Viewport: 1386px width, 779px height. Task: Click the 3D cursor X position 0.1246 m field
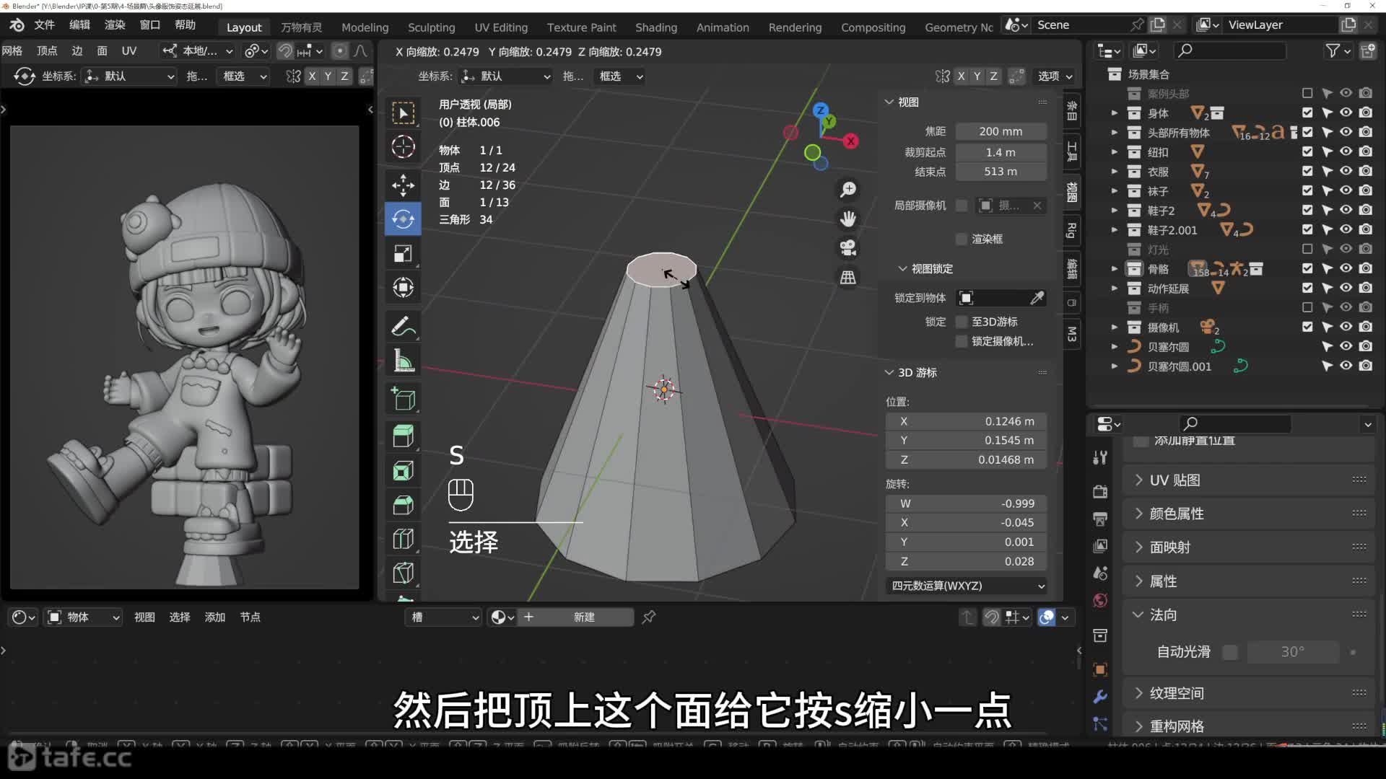coord(967,421)
